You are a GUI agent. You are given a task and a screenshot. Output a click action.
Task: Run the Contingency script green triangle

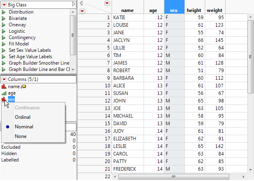click(x=4, y=37)
